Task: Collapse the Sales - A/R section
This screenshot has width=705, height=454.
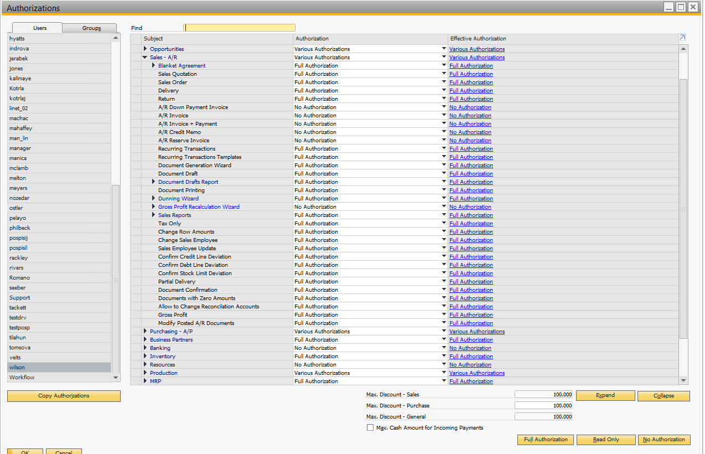Action: 145,57
